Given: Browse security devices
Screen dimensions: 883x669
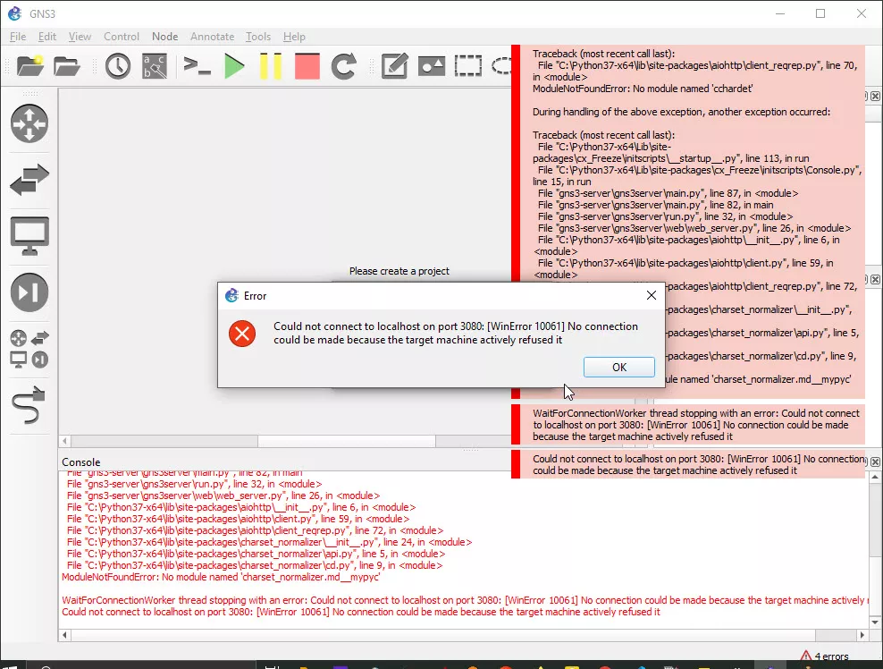Looking at the screenshot, I should [x=29, y=292].
